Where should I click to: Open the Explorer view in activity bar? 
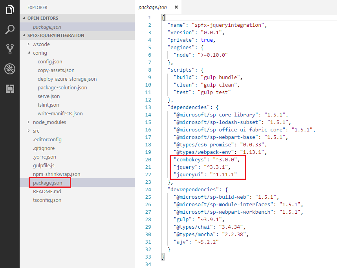10,10
